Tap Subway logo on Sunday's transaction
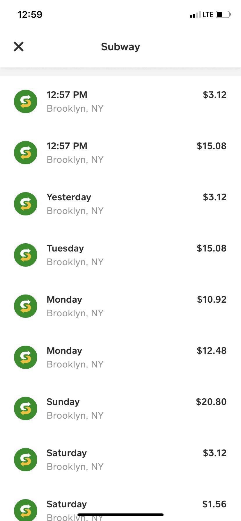Image resolution: width=241 pixels, height=521 pixels. click(26, 408)
